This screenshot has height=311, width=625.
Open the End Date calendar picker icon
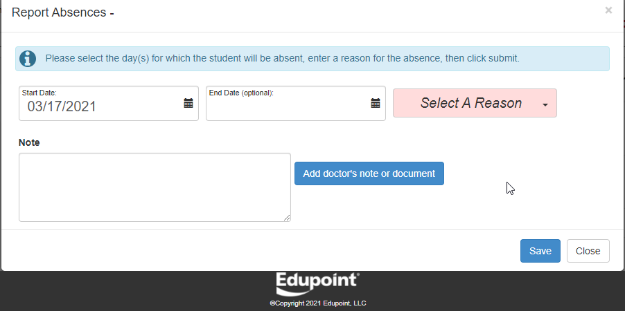[x=376, y=104]
